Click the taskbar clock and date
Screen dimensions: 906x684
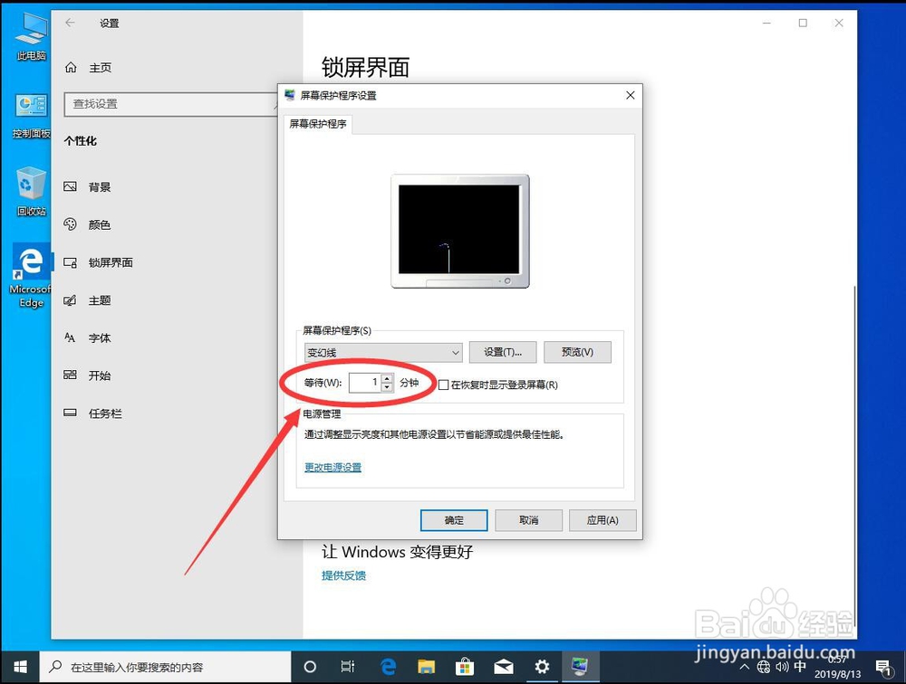click(837, 668)
